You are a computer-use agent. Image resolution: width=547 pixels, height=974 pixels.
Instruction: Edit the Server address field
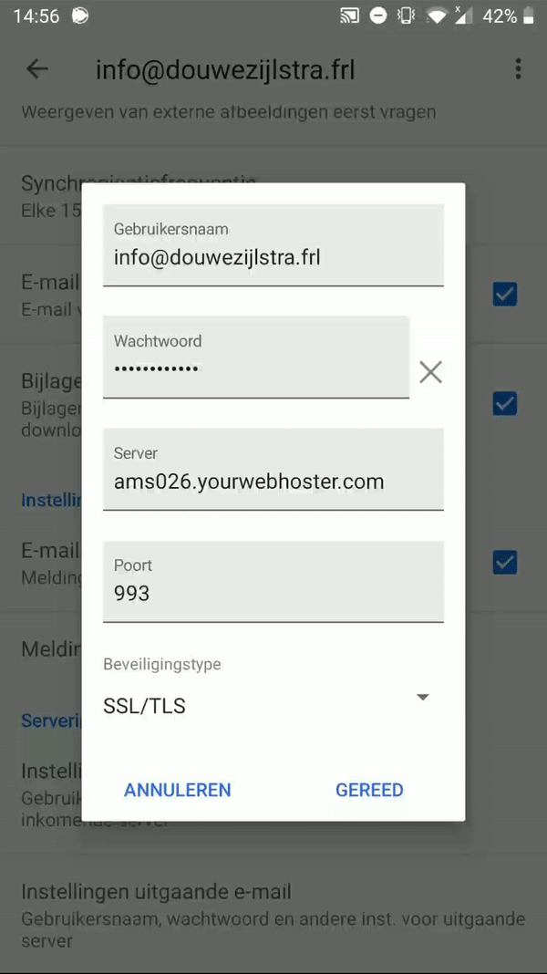coord(273,469)
